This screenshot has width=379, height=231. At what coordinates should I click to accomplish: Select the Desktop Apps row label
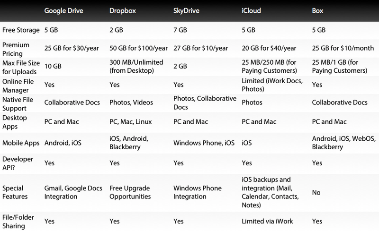(x=15, y=122)
